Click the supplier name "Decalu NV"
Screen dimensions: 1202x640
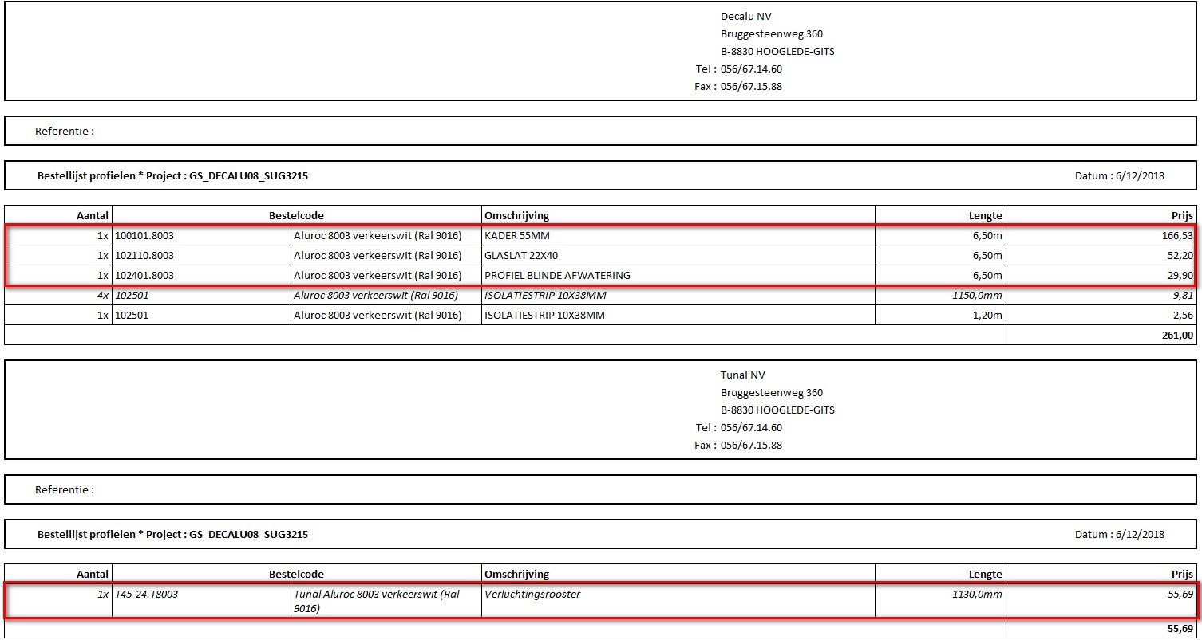[745, 17]
